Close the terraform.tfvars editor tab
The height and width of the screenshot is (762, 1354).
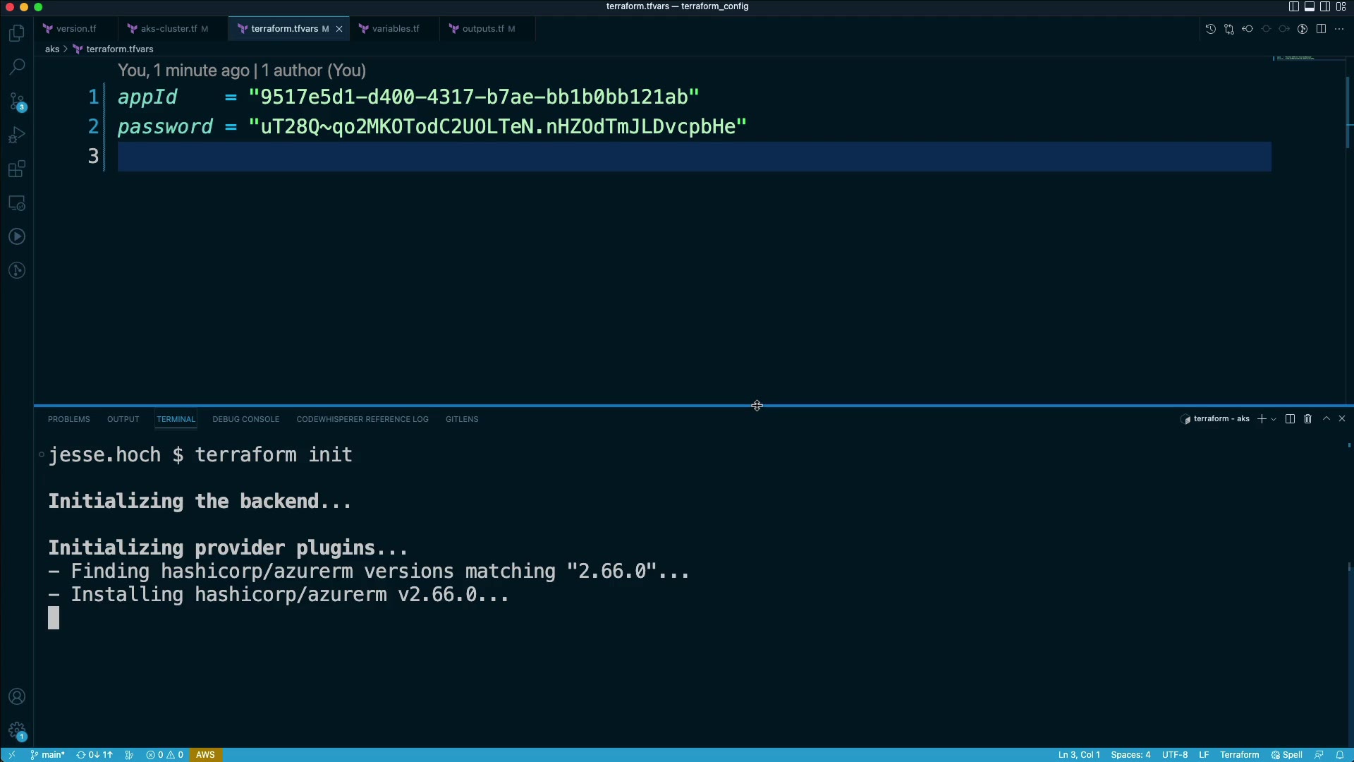coord(339,29)
